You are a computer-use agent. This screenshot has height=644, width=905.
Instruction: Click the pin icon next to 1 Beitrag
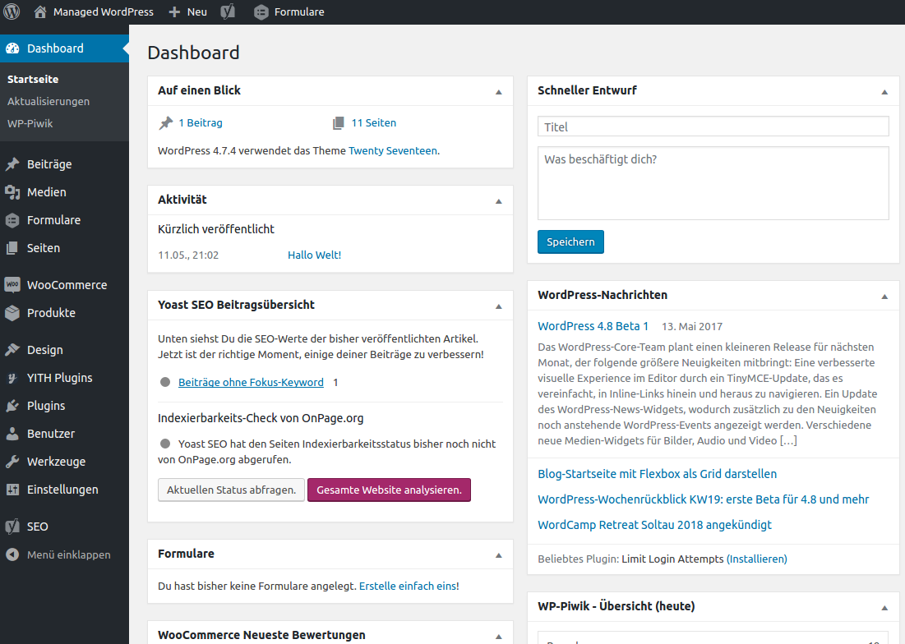[x=166, y=123]
